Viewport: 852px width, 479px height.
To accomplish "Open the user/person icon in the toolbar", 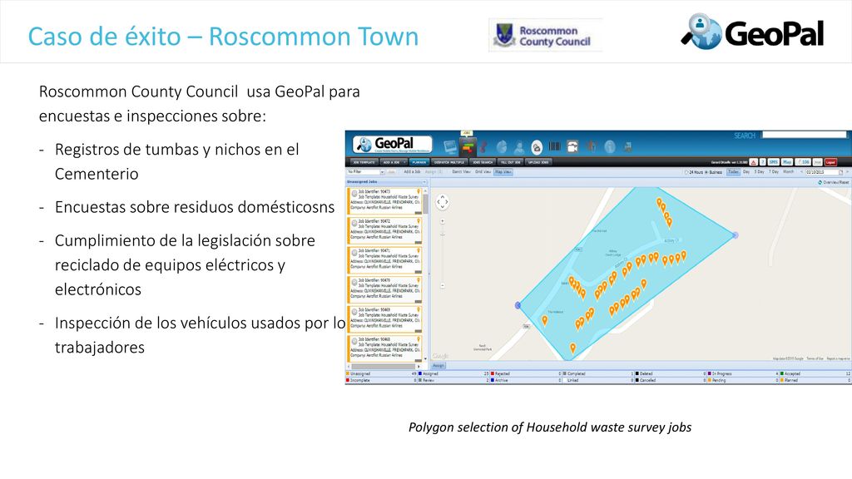I will [519, 147].
